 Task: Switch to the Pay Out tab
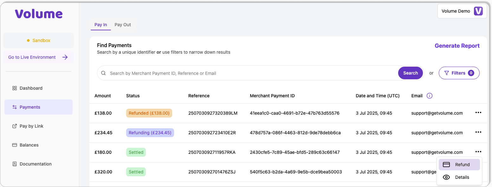(123, 25)
